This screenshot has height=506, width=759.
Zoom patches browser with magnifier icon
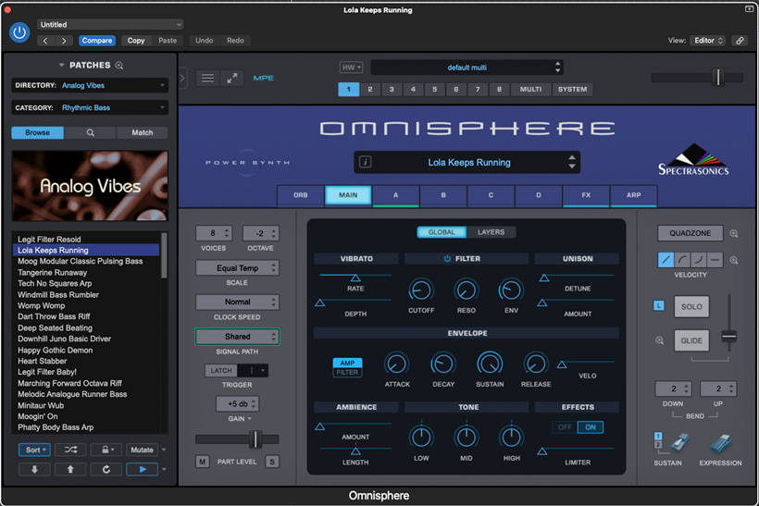(x=119, y=66)
